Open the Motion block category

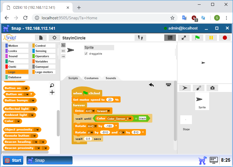pos(17,46)
